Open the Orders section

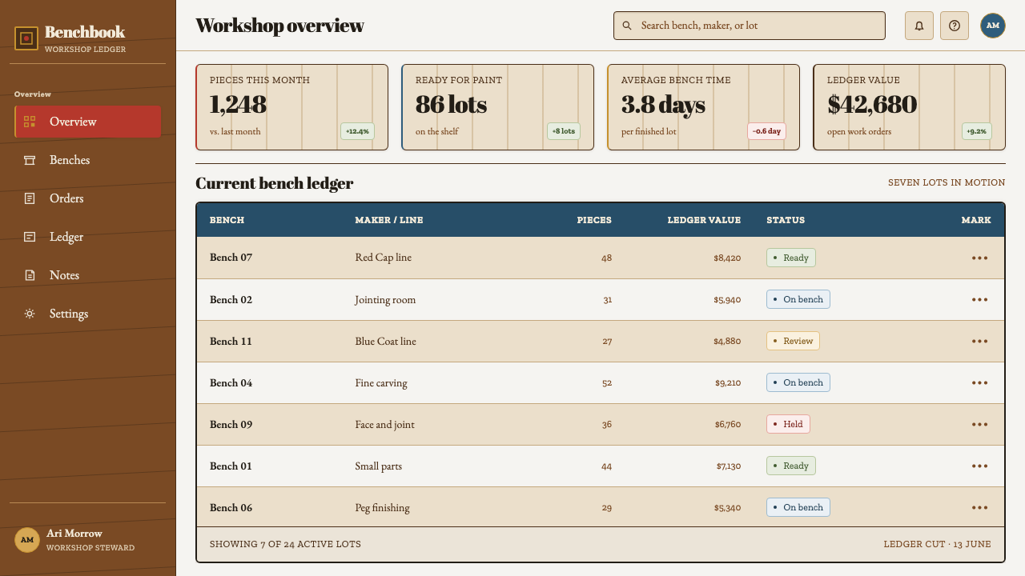(88, 198)
